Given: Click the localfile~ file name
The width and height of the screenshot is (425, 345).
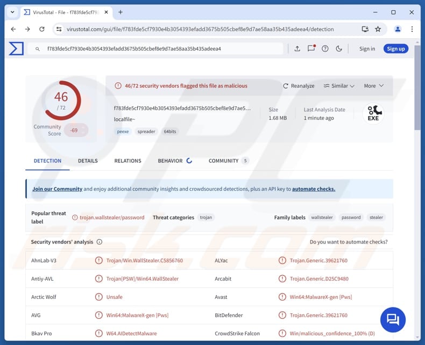Looking at the screenshot, I should point(124,119).
